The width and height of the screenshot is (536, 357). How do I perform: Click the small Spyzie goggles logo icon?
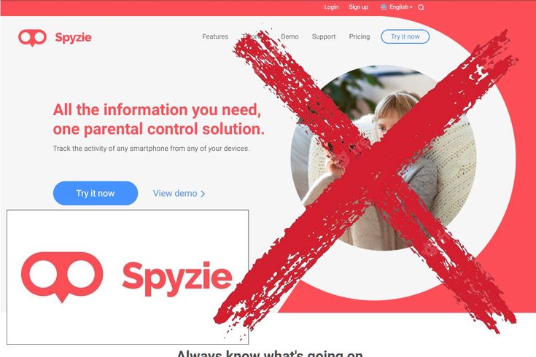(33, 38)
